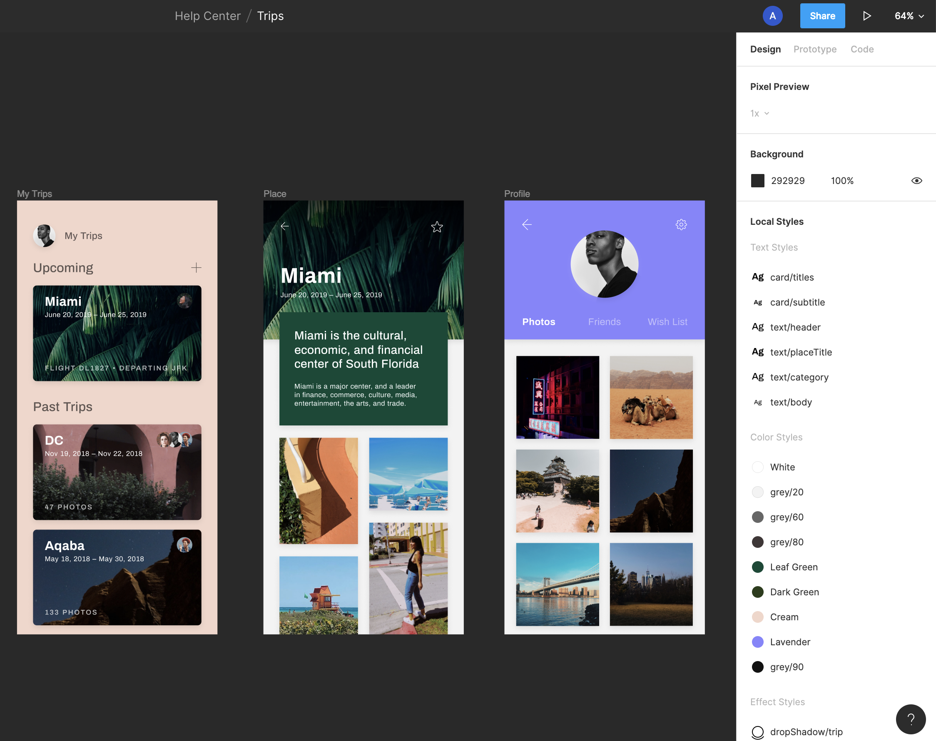Click the blue Share button
This screenshot has height=741, width=936.
coord(822,16)
